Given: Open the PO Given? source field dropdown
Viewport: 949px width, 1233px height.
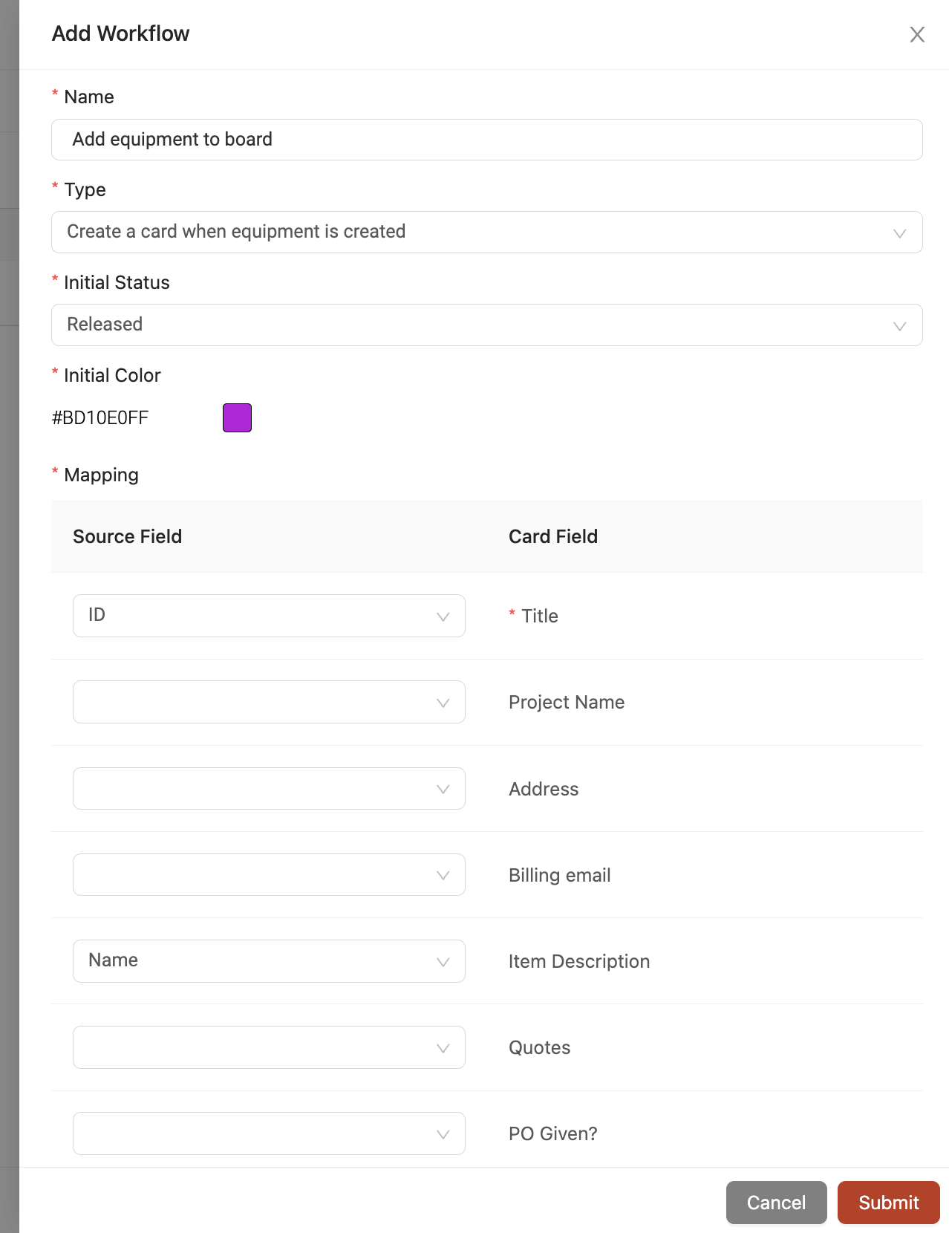Looking at the screenshot, I should click(x=269, y=1133).
